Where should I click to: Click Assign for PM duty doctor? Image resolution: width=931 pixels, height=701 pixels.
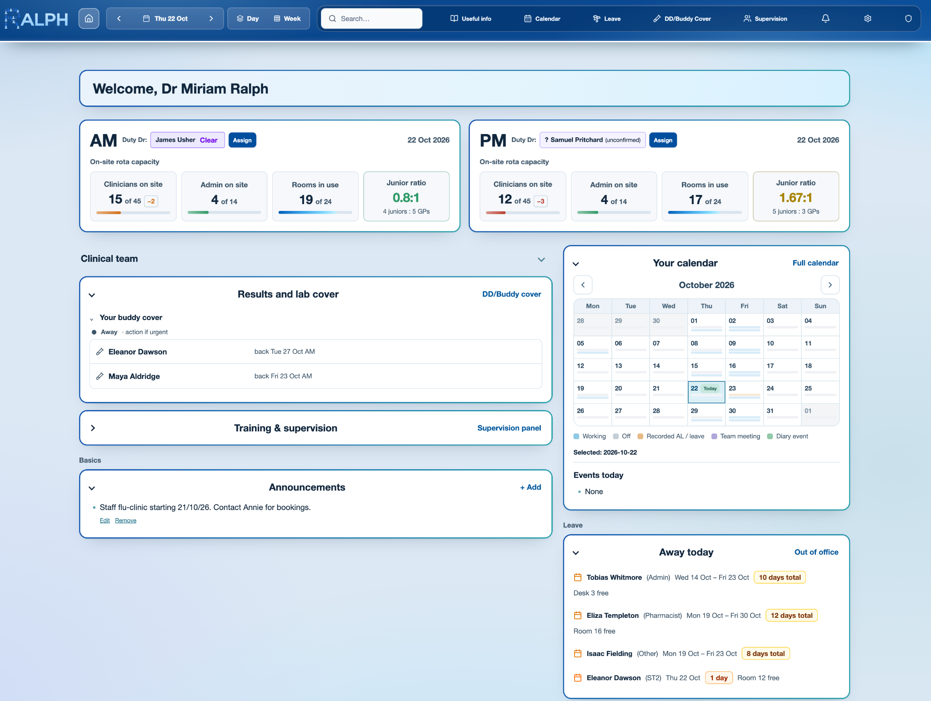coord(663,140)
